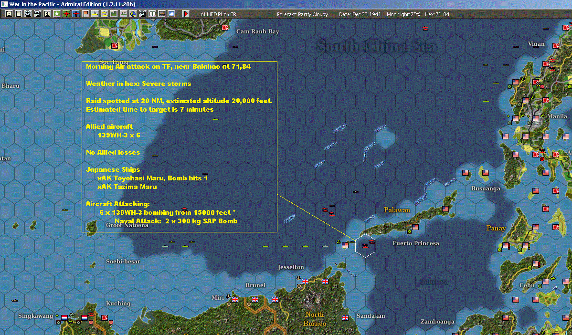The width and height of the screenshot is (572, 335).
Task: Click the green anchor icon near Balabac
Action: coord(339,241)
